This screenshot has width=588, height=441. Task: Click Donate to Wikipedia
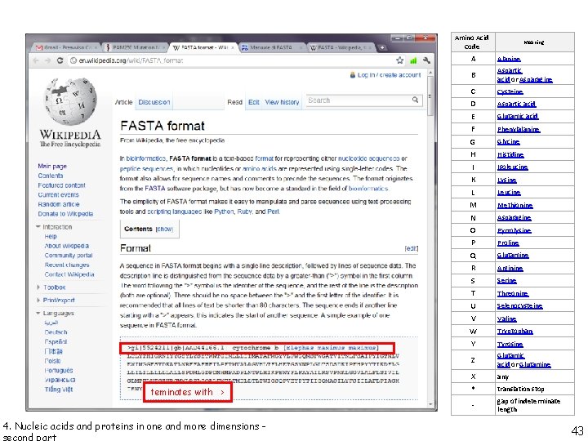coord(65,214)
